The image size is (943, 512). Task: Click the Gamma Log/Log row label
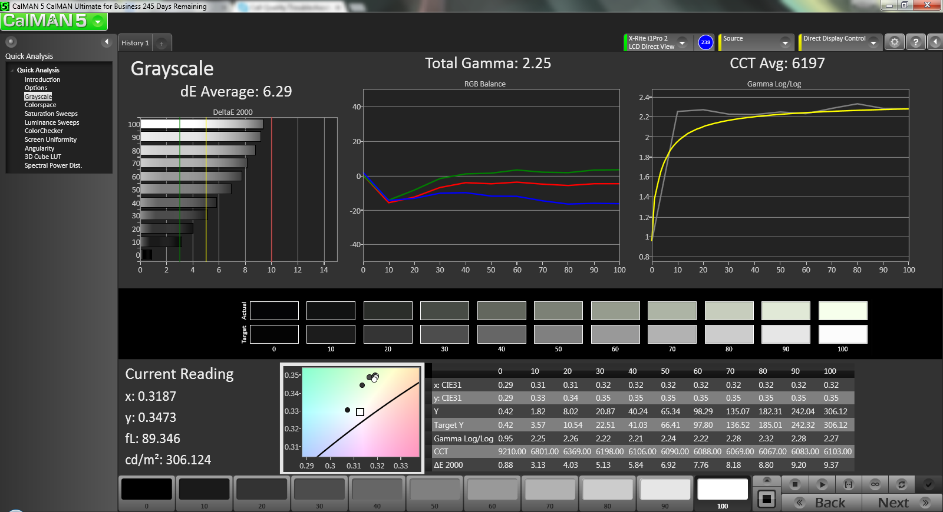[x=463, y=438]
